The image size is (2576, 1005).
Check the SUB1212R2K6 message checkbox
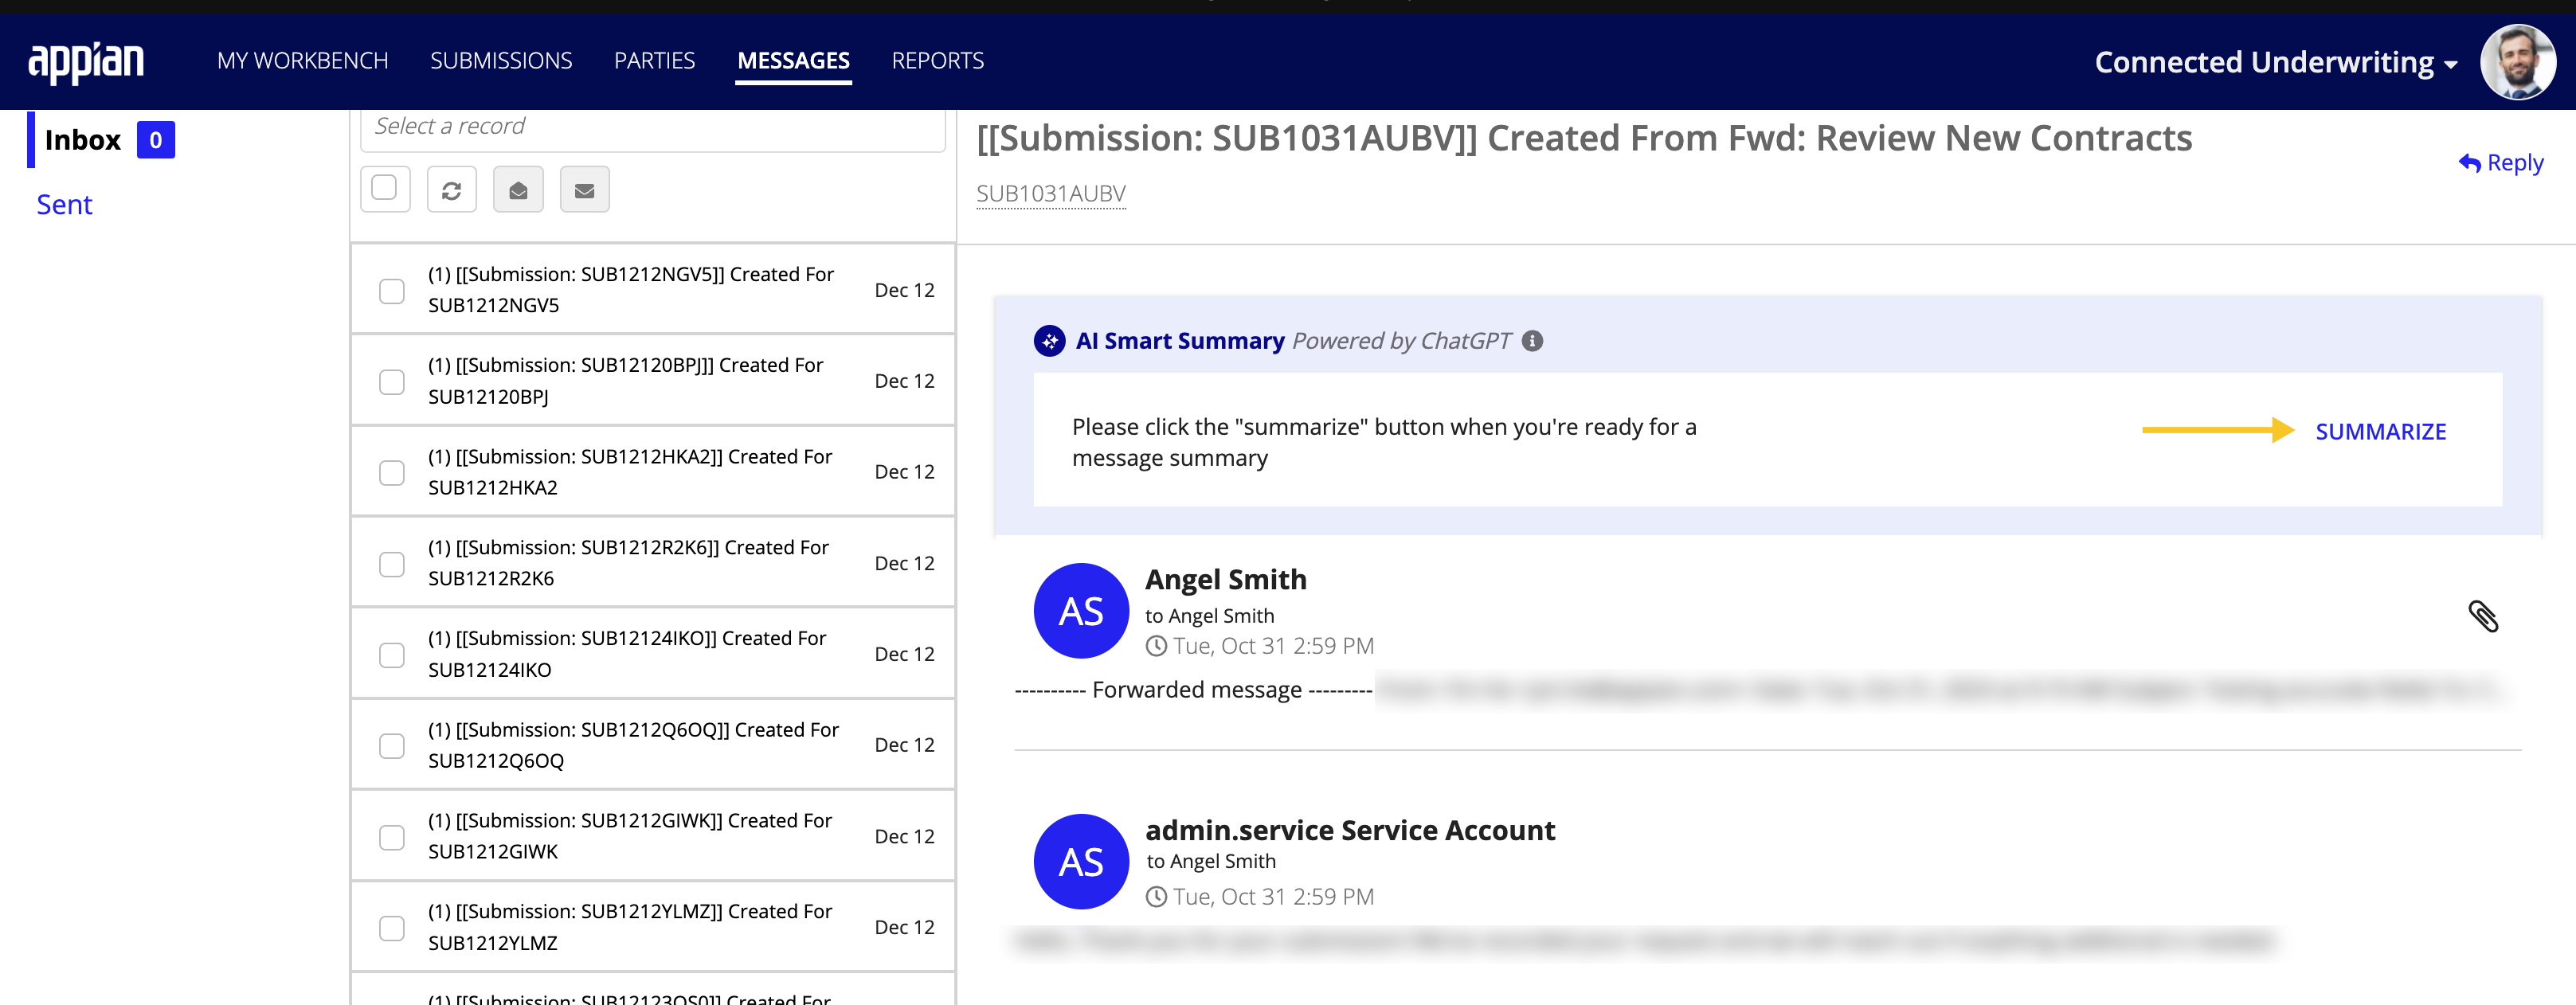click(x=392, y=564)
